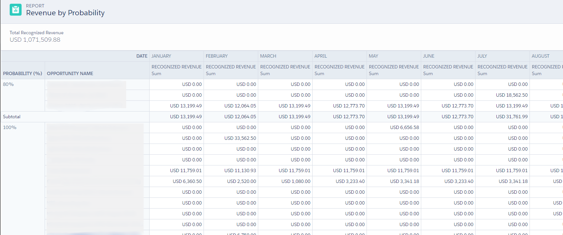Click the FEBRUARY column header
This screenshot has width=563, height=235.
[x=217, y=56]
